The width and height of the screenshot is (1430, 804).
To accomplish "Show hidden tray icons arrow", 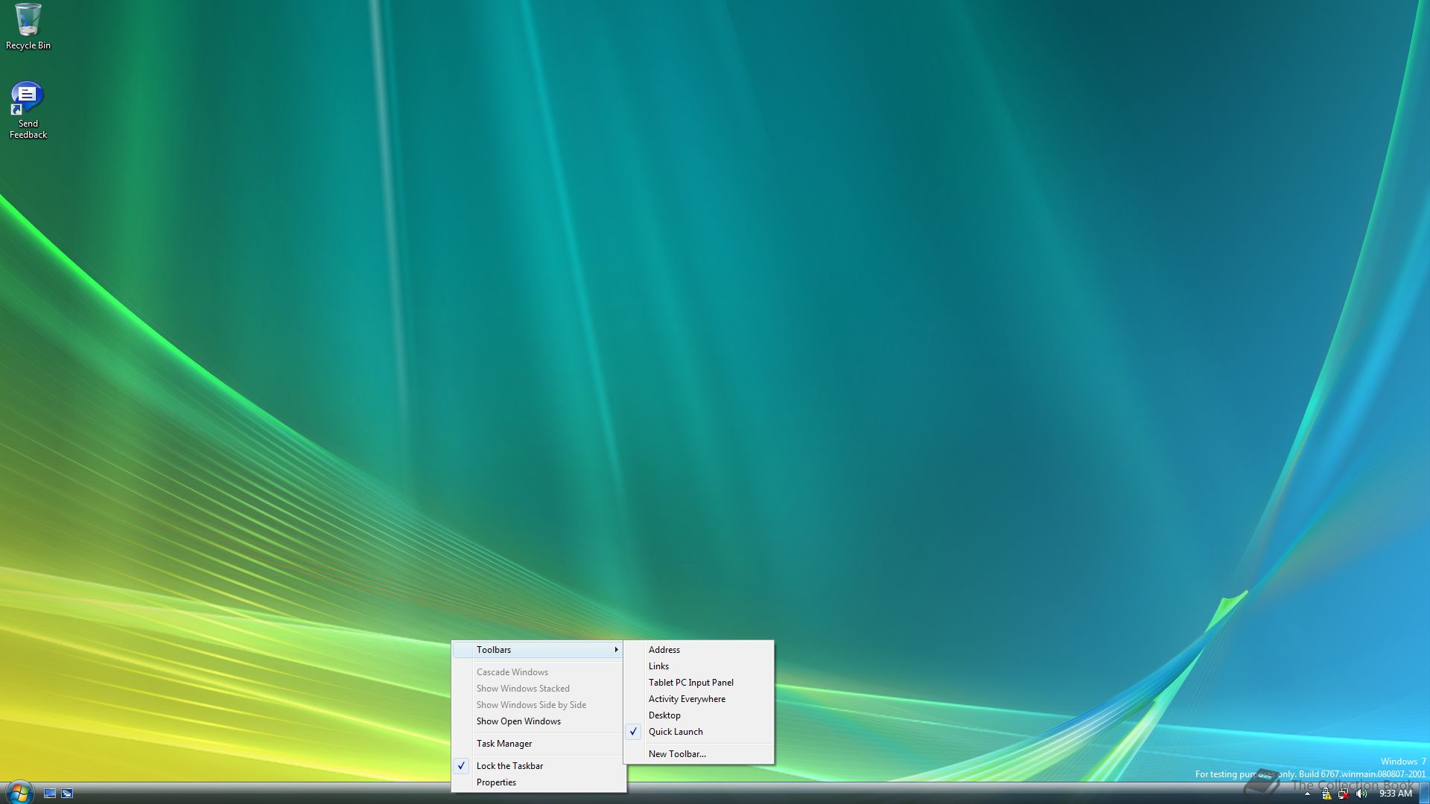I will click(1307, 794).
